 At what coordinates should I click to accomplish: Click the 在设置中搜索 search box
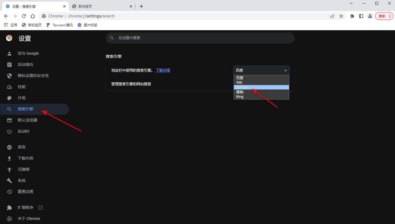coord(200,38)
